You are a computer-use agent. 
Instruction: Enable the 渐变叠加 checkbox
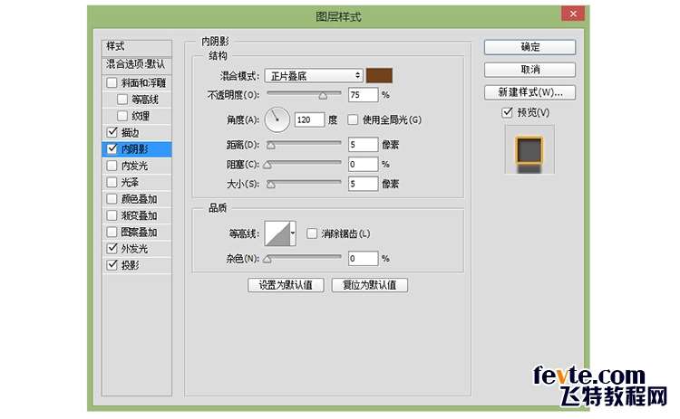click(112, 215)
